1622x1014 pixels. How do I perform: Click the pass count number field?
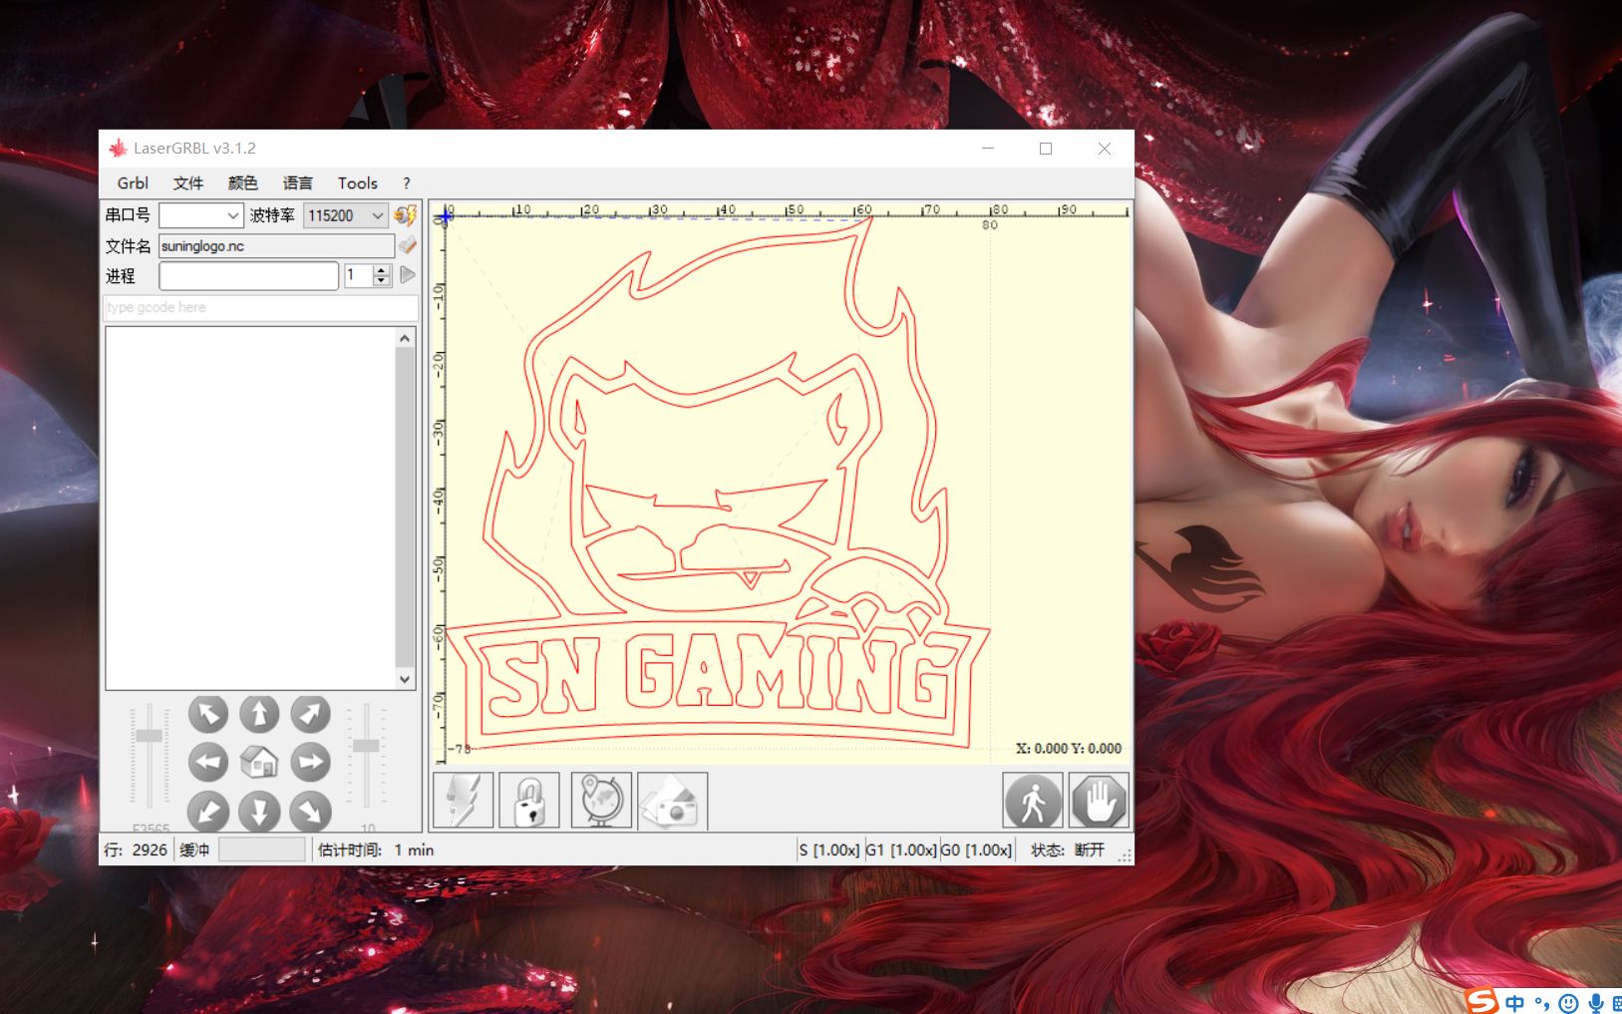click(359, 276)
